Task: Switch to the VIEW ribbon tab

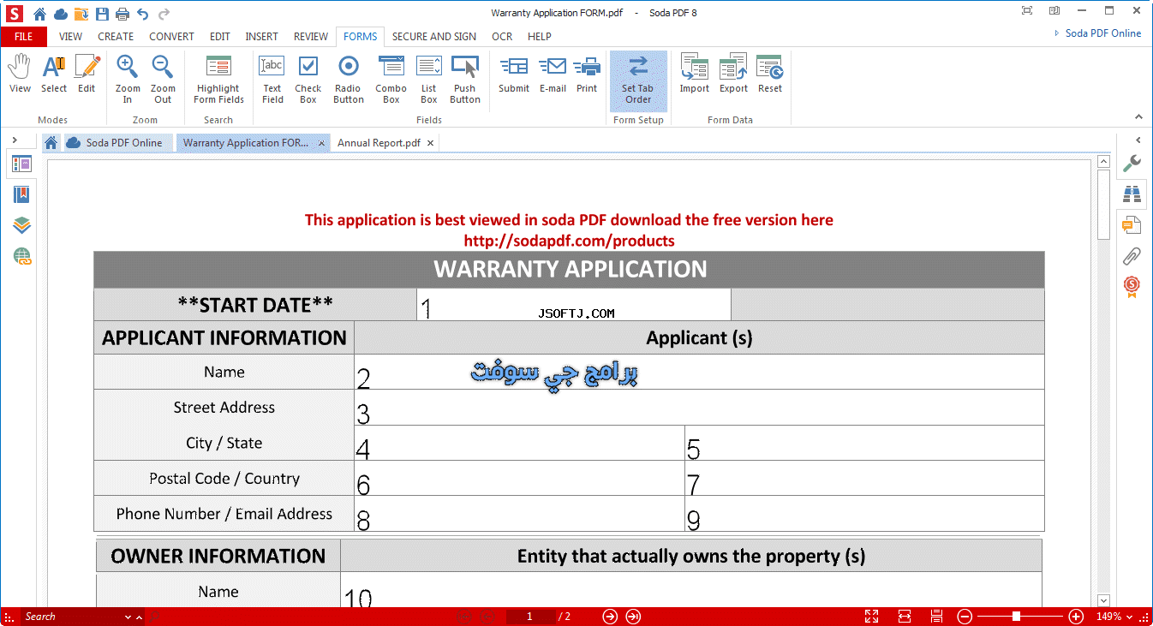Action: [71, 37]
